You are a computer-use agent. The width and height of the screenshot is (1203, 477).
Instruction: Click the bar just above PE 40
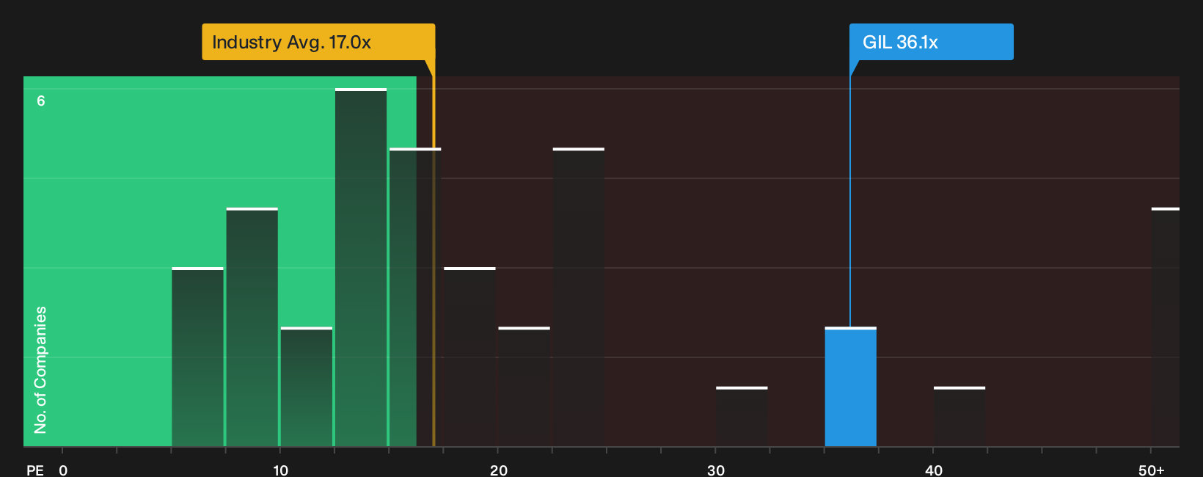click(959, 417)
